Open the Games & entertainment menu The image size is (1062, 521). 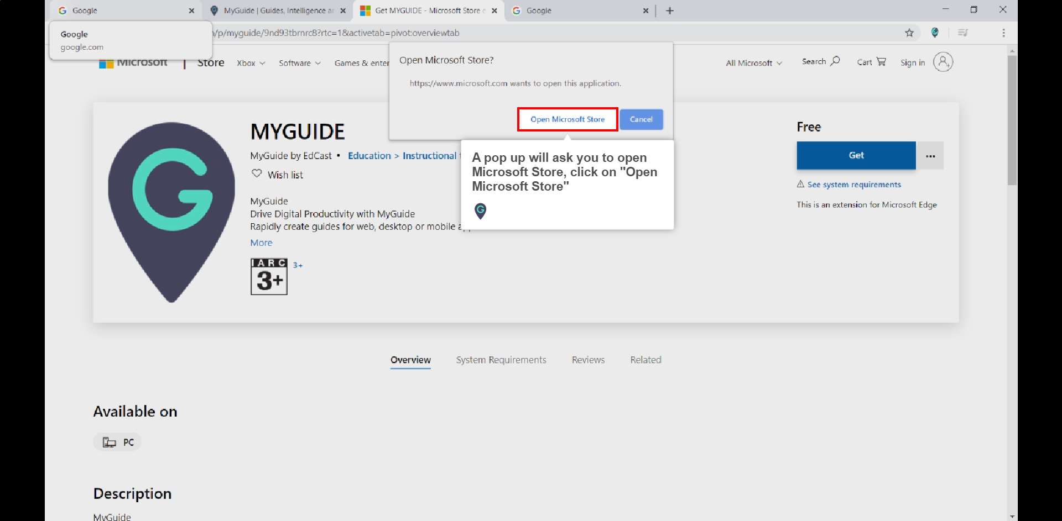[362, 63]
